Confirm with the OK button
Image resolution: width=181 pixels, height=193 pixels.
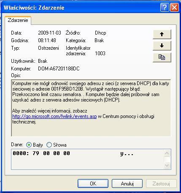(93, 183)
